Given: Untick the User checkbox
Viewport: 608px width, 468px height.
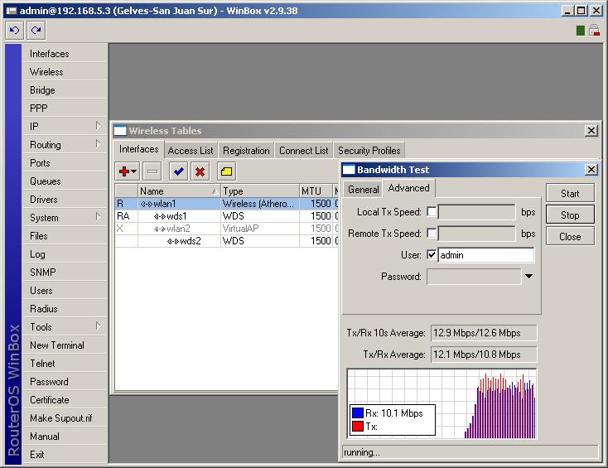Looking at the screenshot, I should click(x=432, y=255).
